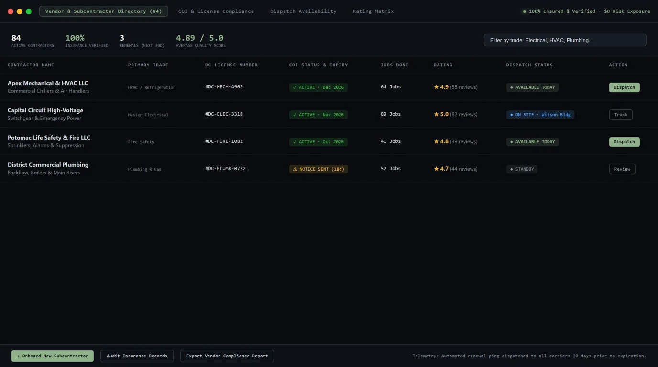Review District Commercial Plumbing
658x367 pixels.
click(x=622, y=169)
